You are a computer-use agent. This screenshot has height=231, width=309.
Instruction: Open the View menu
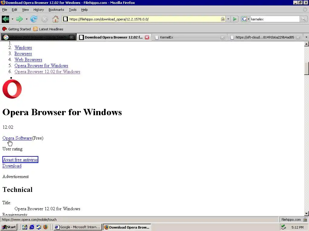(x=25, y=10)
